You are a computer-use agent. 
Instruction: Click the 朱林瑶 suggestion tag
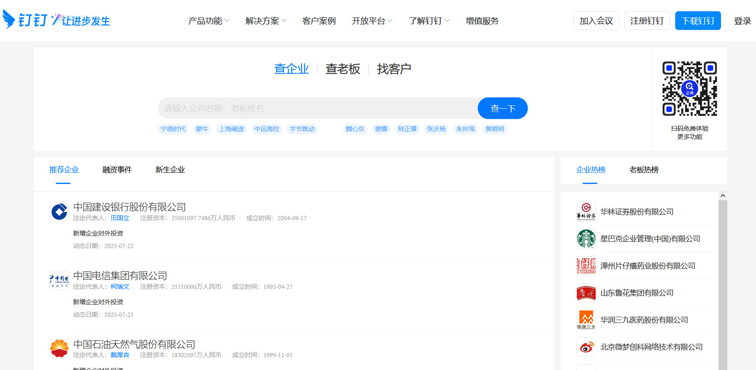click(466, 129)
